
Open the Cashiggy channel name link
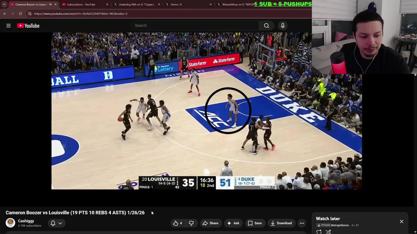click(x=26, y=221)
